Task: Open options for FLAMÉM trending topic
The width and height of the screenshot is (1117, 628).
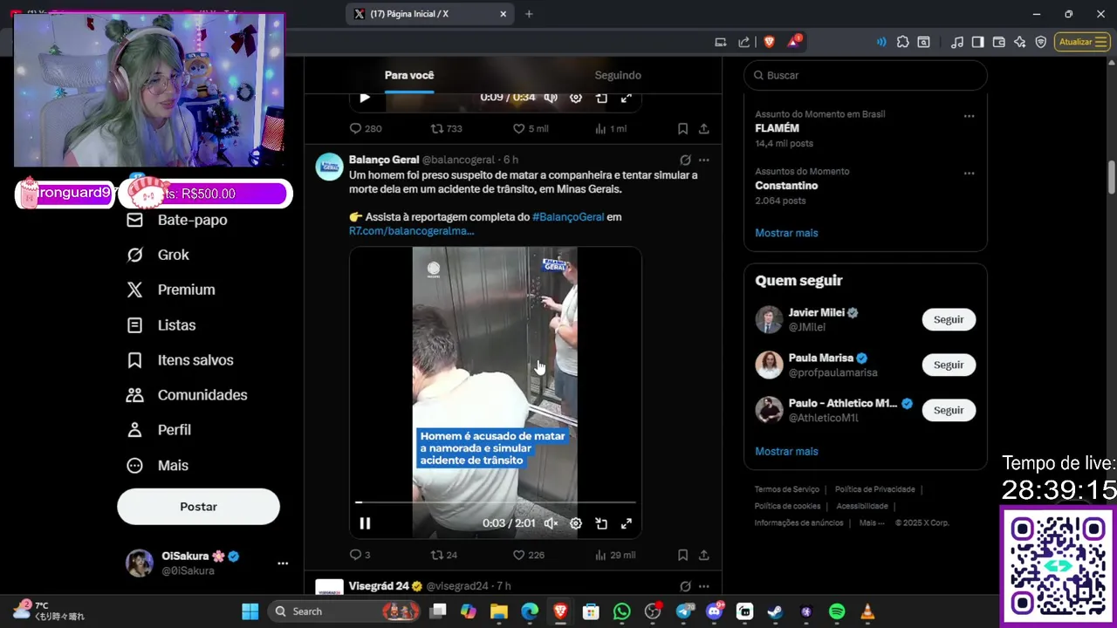Action: pos(969,116)
